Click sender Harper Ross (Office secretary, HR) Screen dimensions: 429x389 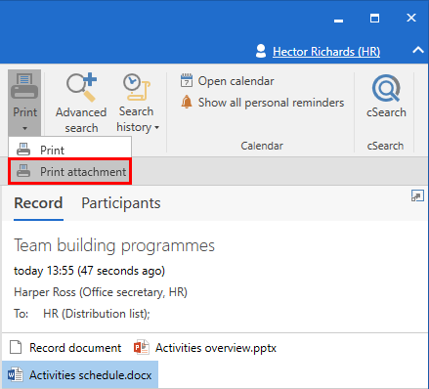click(101, 292)
